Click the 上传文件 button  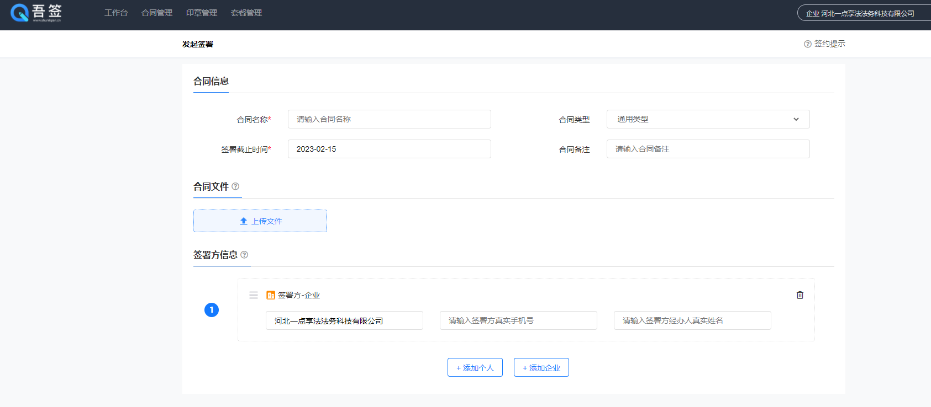[260, 221]
